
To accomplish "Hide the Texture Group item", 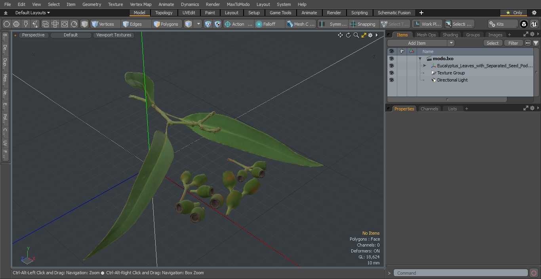I will (x=391, y=73).
